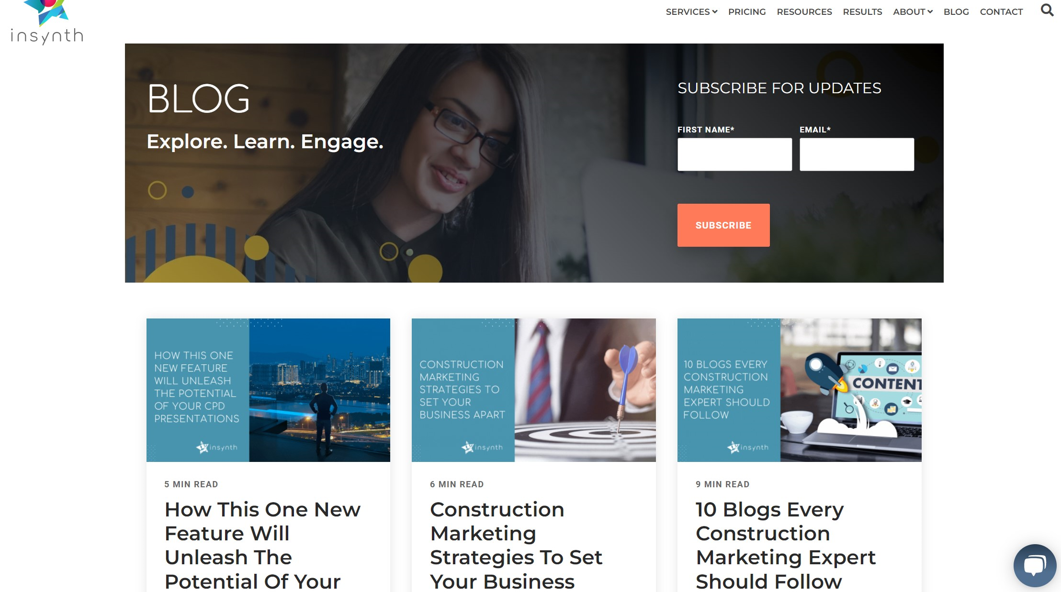Viewport: 1061px width, 592px height.
Task: Open the live chat bubble widget
Action: click(1035, 565)
